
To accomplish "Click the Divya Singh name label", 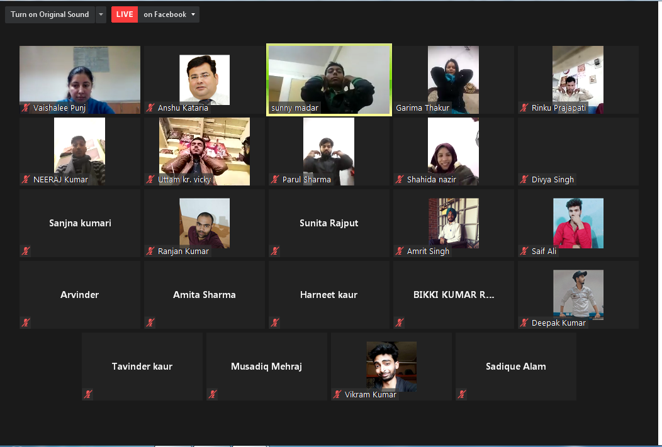I will (x=553, y=180).
